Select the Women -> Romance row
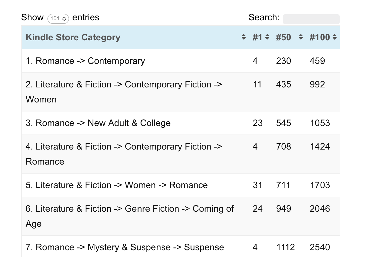This screenshot has height=257, width=366. pos(117,185)
